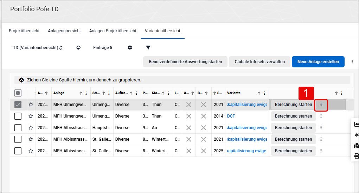Switch to Anlagen-Projektübersicht tab
Viewport: 359px width, 193px height.
113,31
